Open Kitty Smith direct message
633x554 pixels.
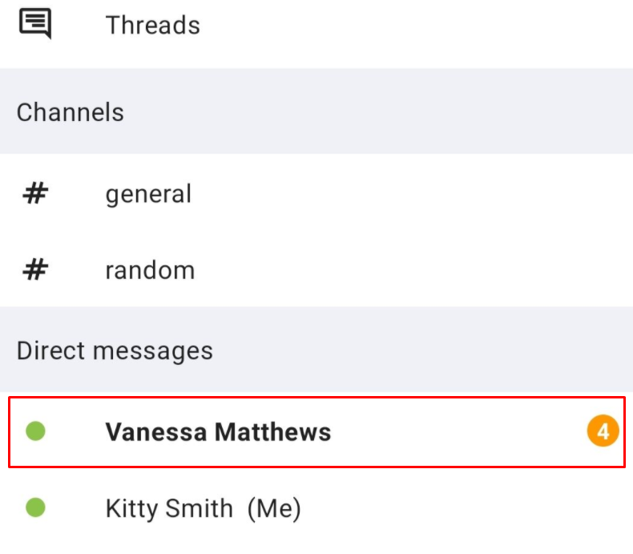(x=316, y=507)
